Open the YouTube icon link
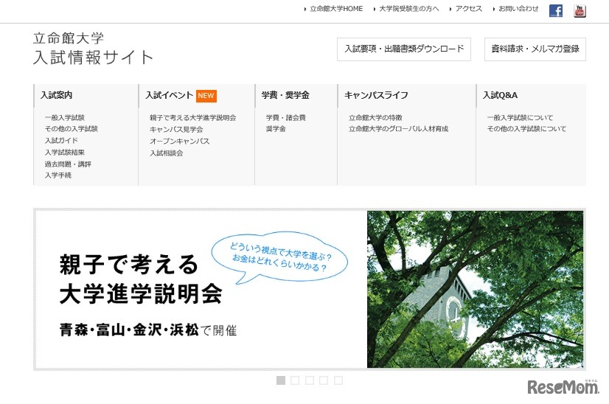 (x=580, y=11)
